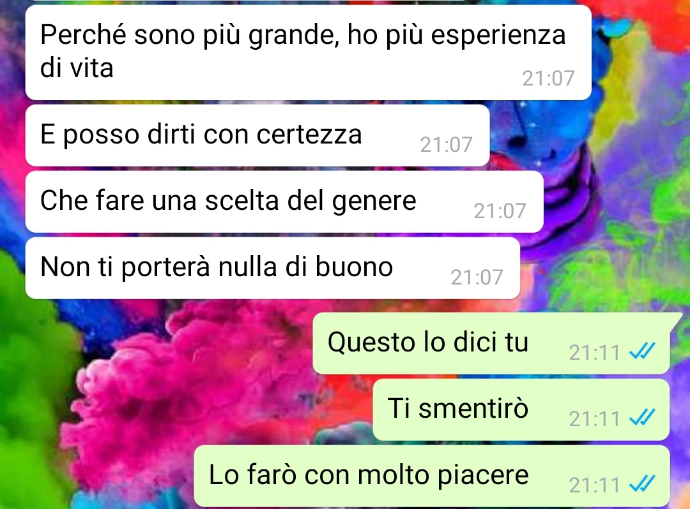Tap the 21:07 time on 'Che fare una scelta del genere'
Viewport: 690px width, 509px height.
(x=500, y=211)
